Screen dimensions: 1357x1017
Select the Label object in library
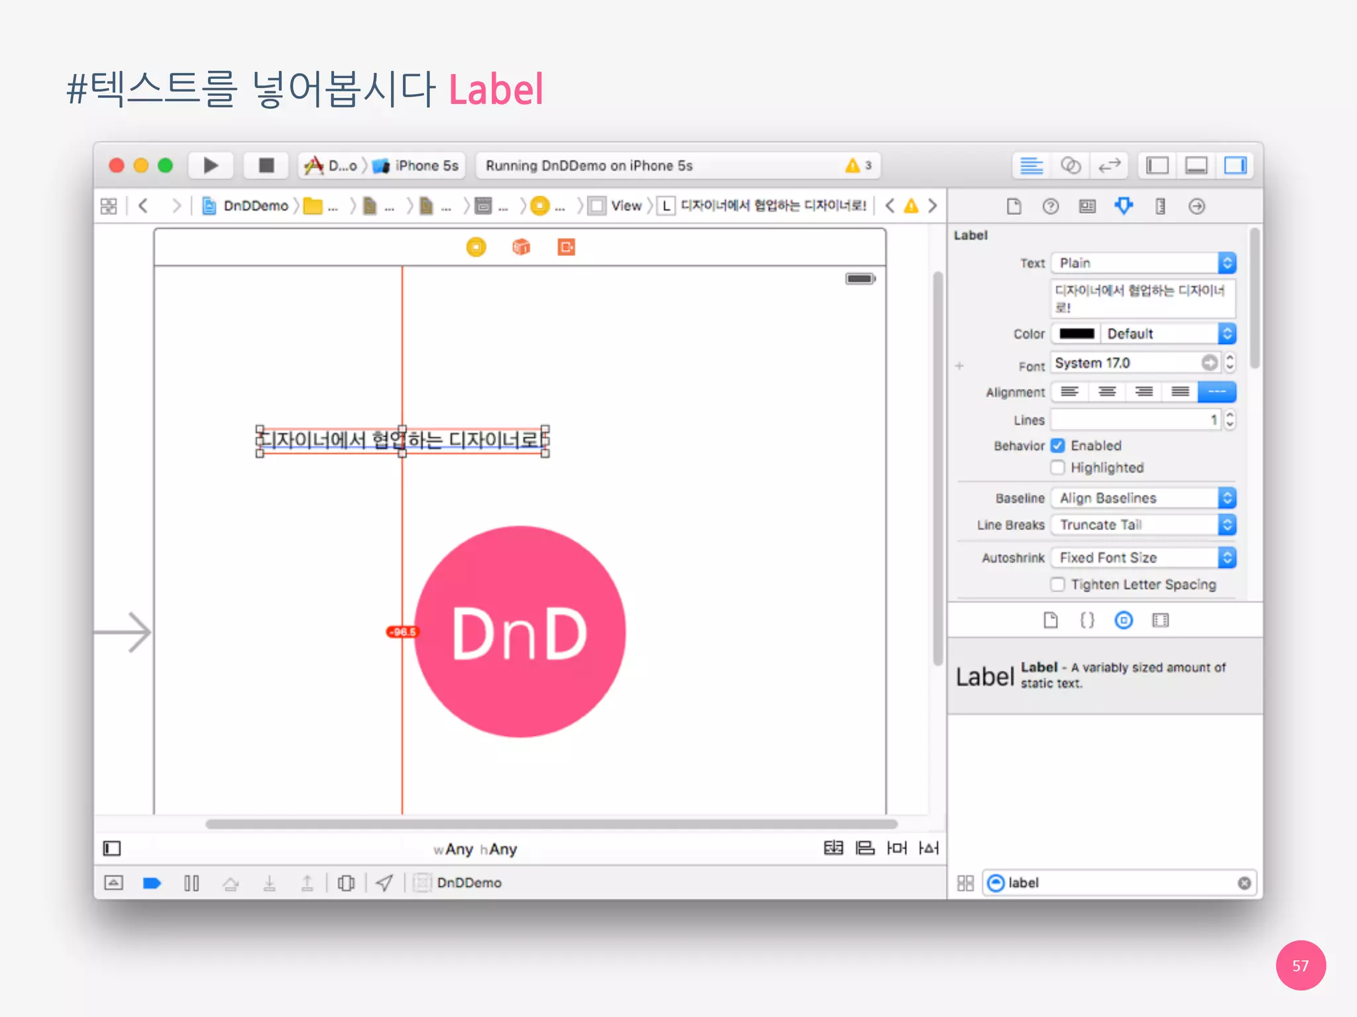(x=1105, y=676)
